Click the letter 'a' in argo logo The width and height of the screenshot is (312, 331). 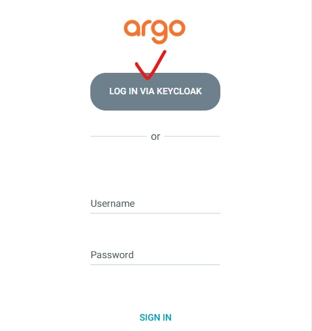click(132, 28)
